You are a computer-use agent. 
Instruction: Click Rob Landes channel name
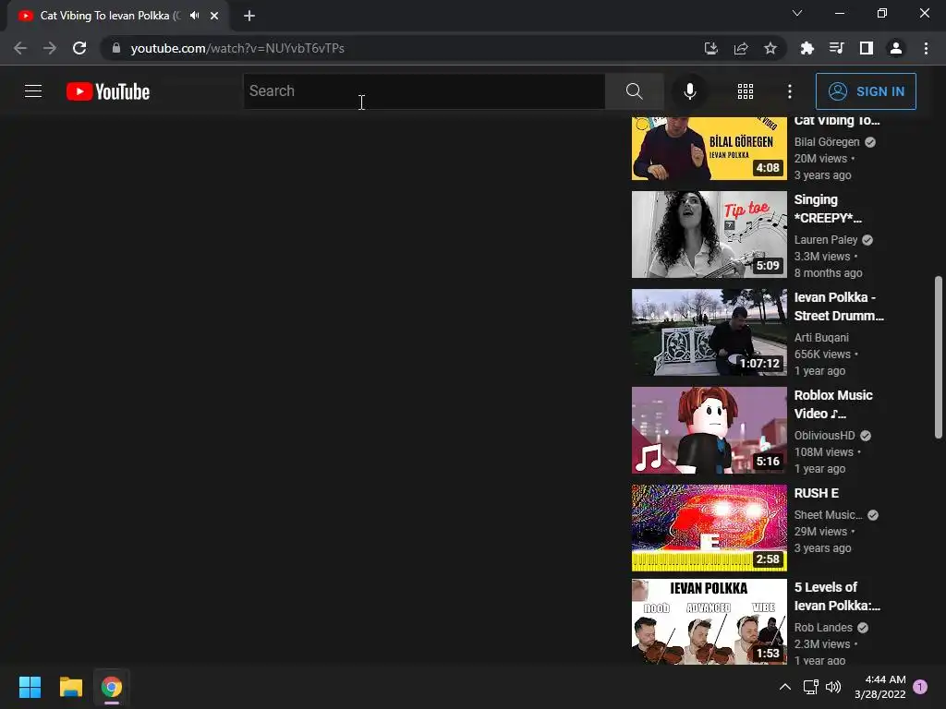point(823,628)
